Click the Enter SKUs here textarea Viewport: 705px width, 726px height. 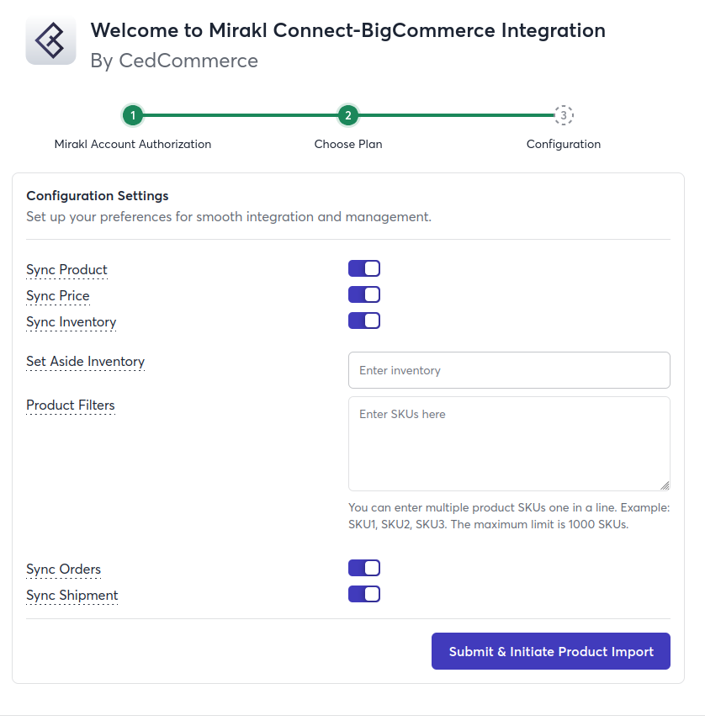(509, 443)
